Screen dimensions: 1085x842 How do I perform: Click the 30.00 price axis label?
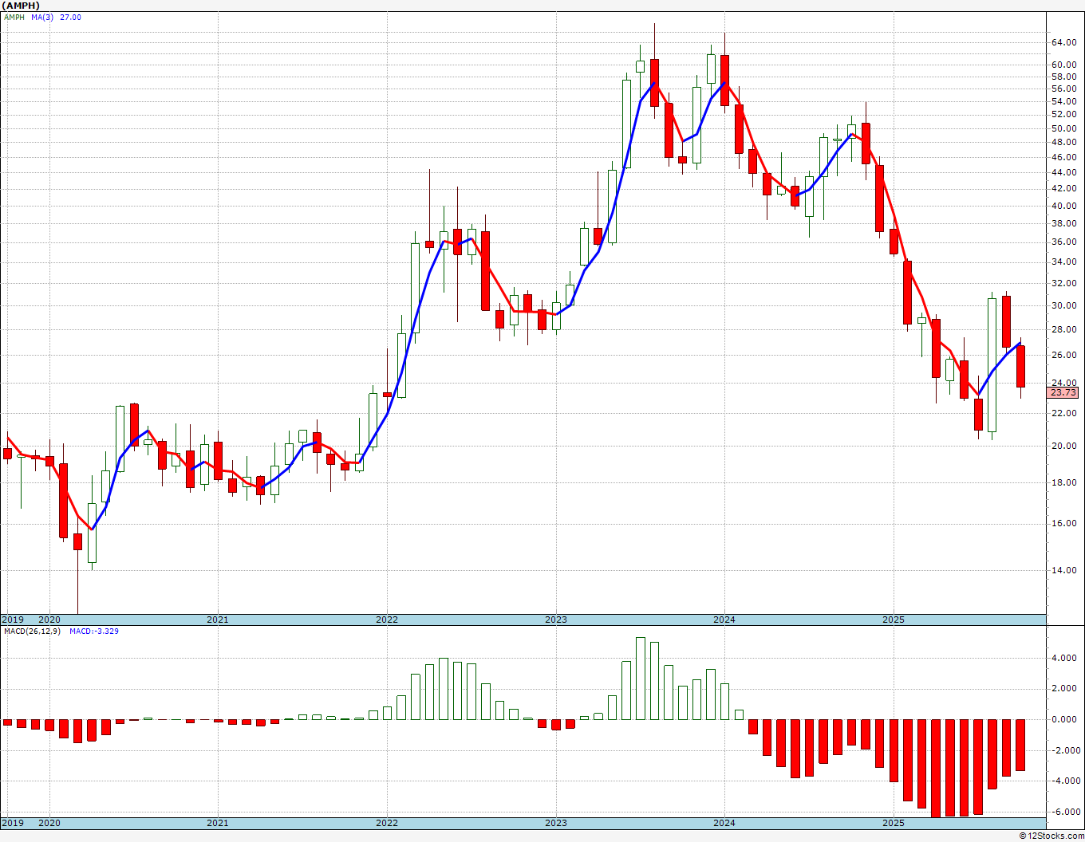1063,306
